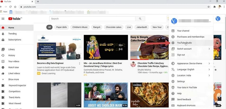The width and height of the screenshot is (226, 109).
Task: Click the Competitors sidebar icon
Action: point(3,91)
